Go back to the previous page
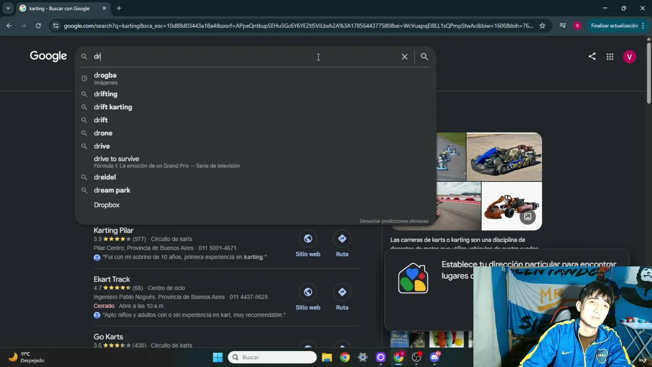 click(x=9, y=25)
